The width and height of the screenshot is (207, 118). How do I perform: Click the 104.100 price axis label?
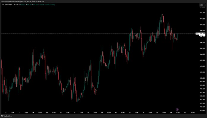click(x=202, y=49)
